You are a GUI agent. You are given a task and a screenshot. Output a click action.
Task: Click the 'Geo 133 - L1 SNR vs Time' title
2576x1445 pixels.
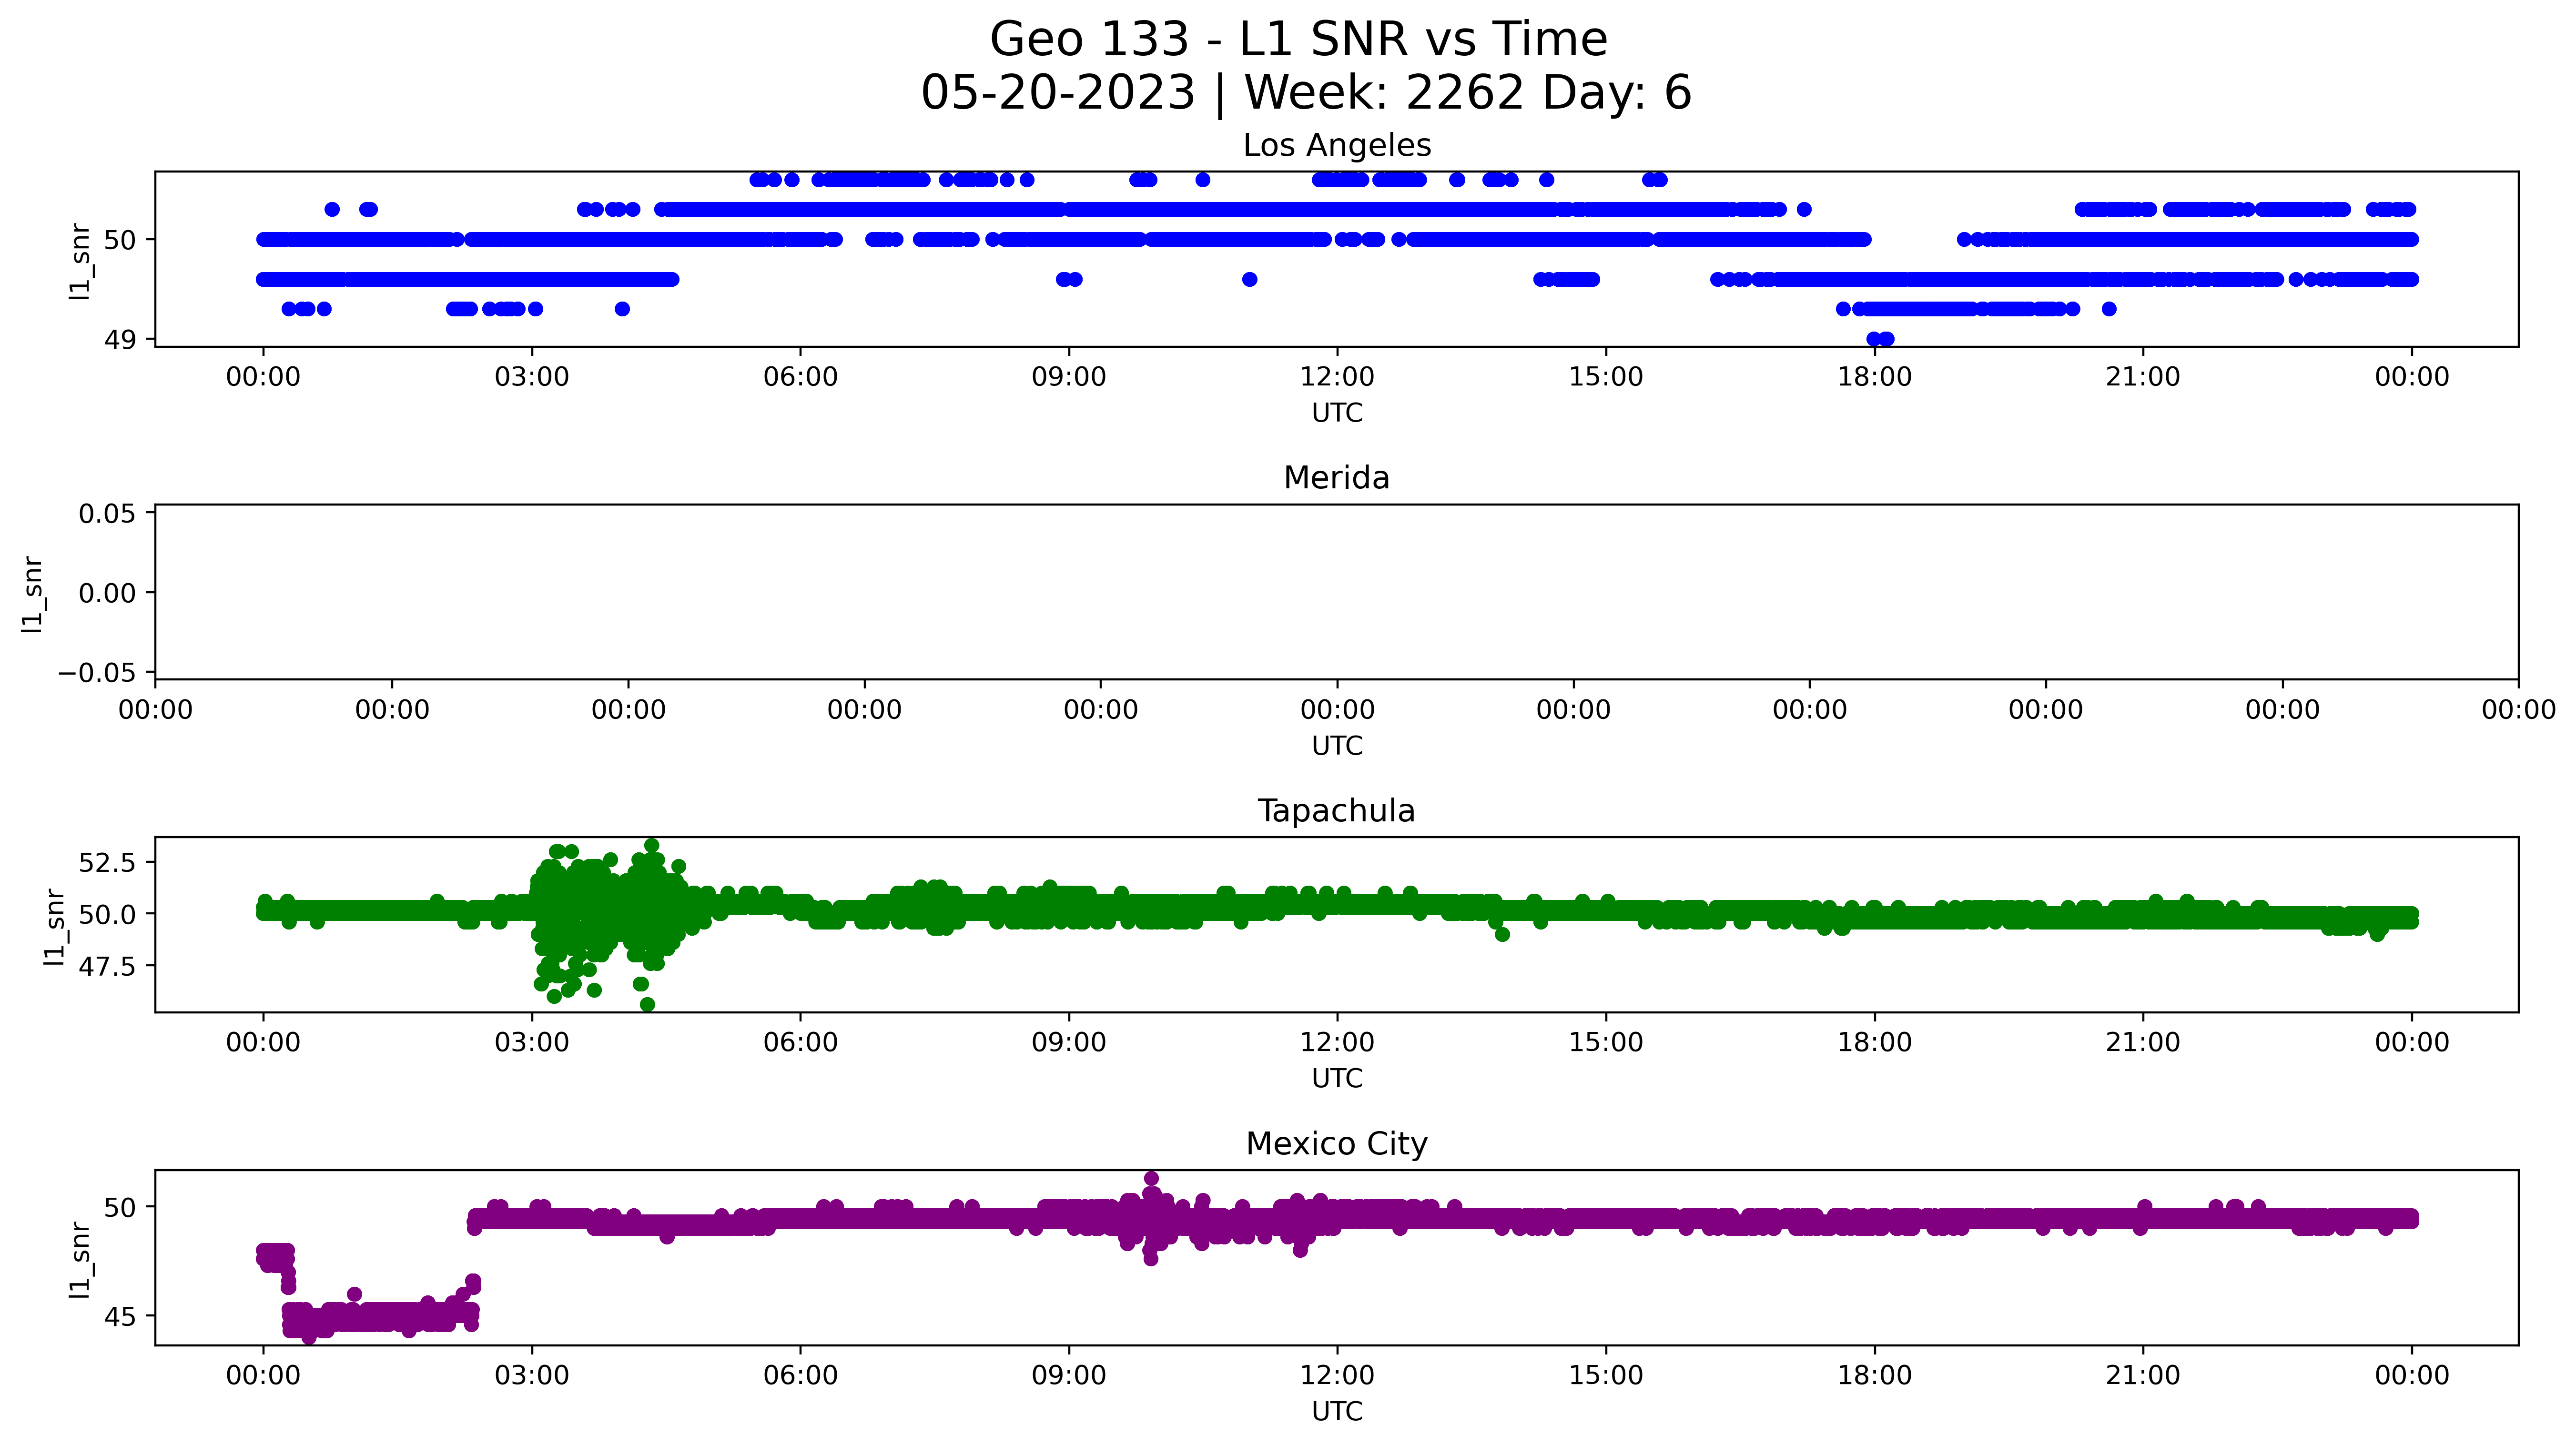(x=1298, y=40)
